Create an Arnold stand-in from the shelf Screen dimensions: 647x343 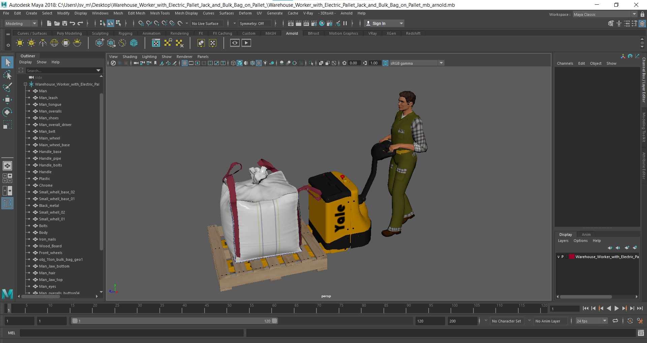[100, 43]
